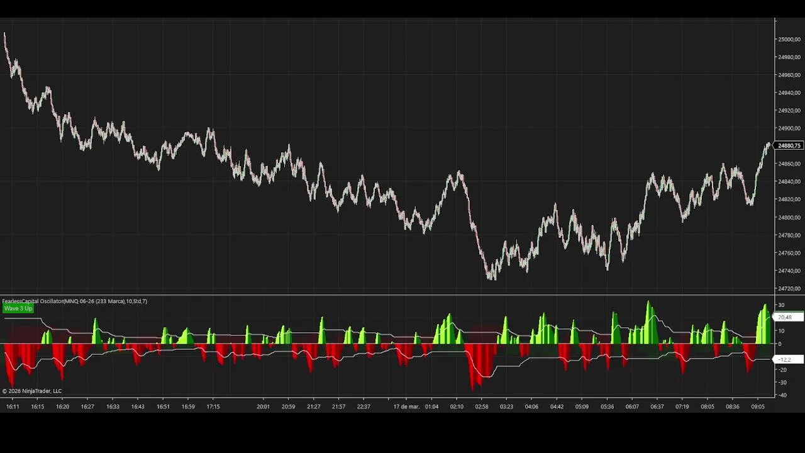Click the -20 oscillator scale label

(x=781, y=370)
